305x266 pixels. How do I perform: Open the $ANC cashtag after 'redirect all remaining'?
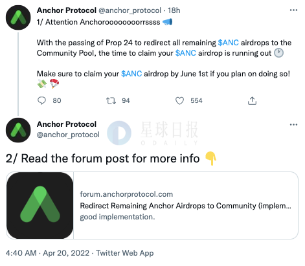pos(228,43)
